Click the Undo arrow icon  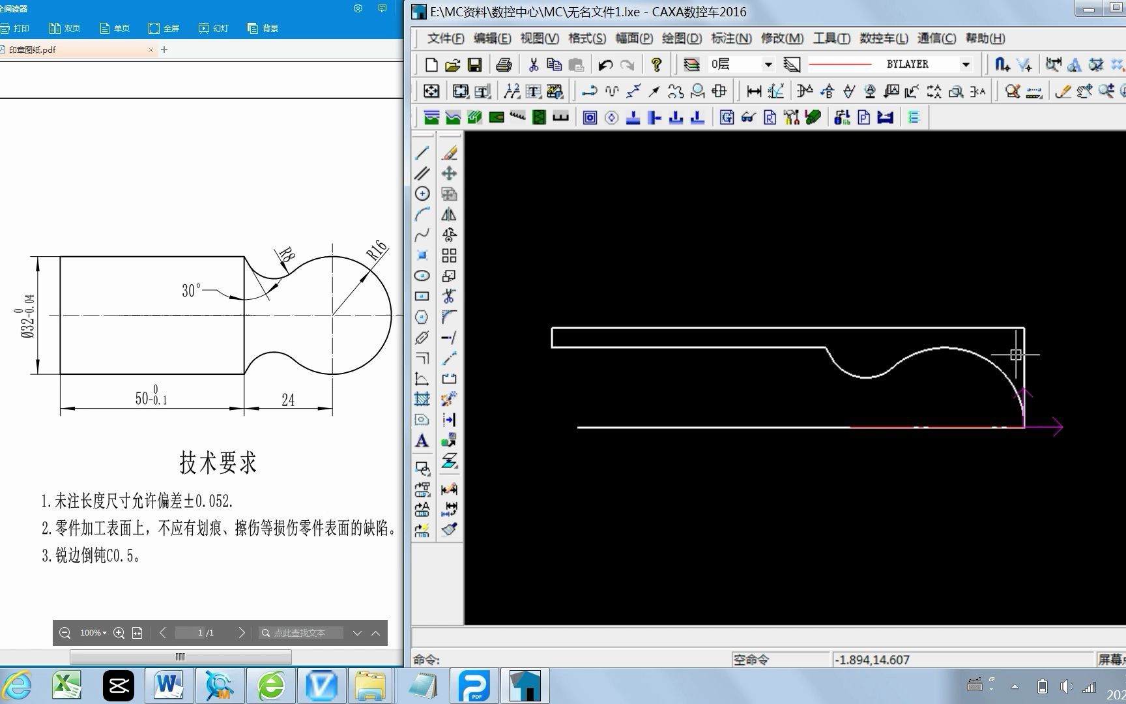[605, 65]
